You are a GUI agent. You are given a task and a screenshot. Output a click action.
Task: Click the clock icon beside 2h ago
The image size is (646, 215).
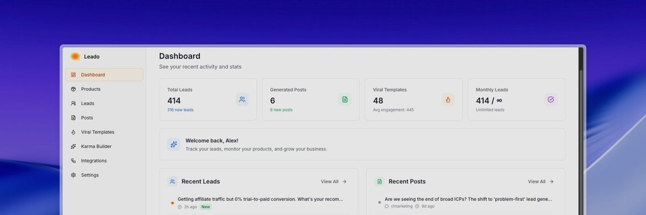click(180, 206)
